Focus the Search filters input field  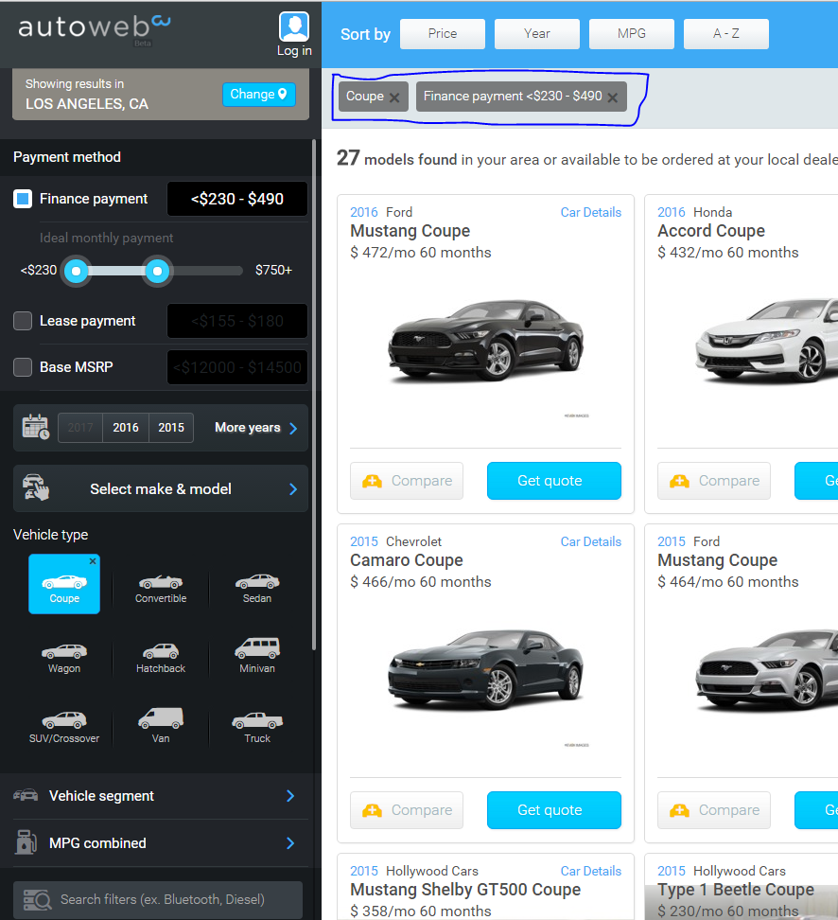pyautogui.click(x=158, y=899)
